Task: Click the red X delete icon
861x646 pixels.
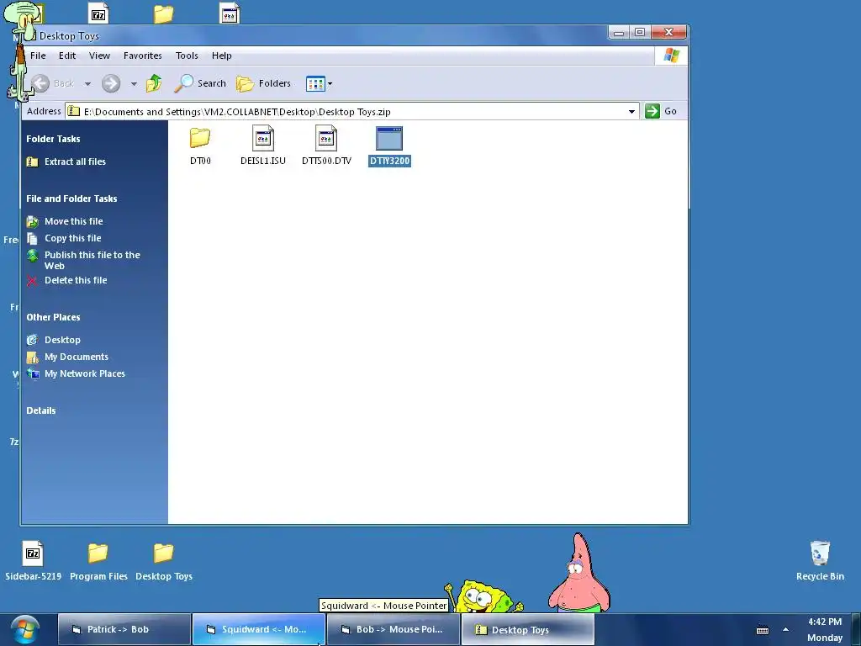Action: coord(32,281)
